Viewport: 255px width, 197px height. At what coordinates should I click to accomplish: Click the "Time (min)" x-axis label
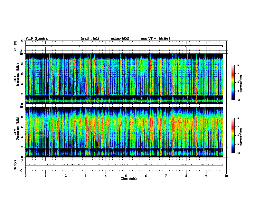[129, 179]
